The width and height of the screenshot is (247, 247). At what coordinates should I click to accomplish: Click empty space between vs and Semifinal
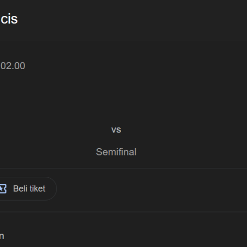116,140
